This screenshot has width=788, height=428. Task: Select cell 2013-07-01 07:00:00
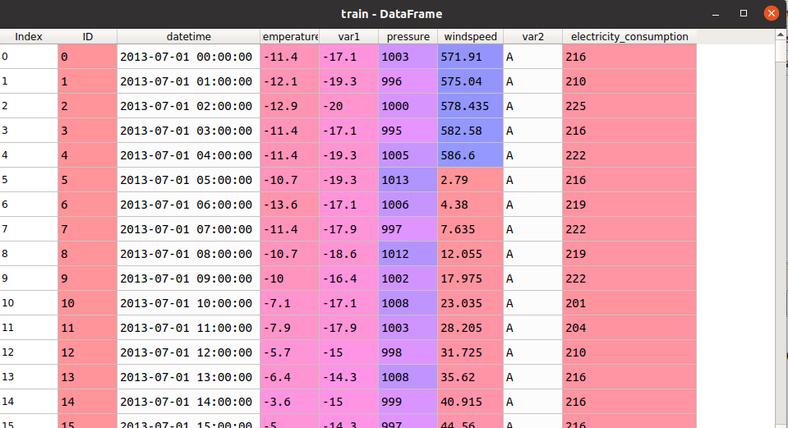click(x=188, y=229)
